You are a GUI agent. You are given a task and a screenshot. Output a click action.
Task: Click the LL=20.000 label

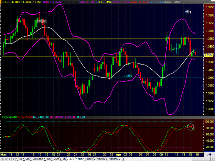tap(69, 117)
